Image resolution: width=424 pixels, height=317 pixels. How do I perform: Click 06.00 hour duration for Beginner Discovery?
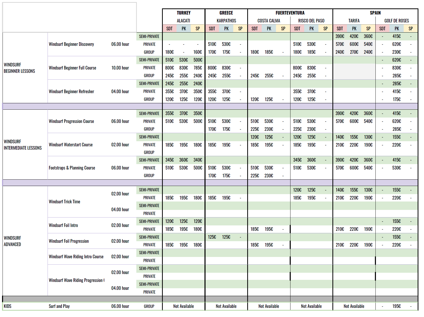[x=120, y=44]
